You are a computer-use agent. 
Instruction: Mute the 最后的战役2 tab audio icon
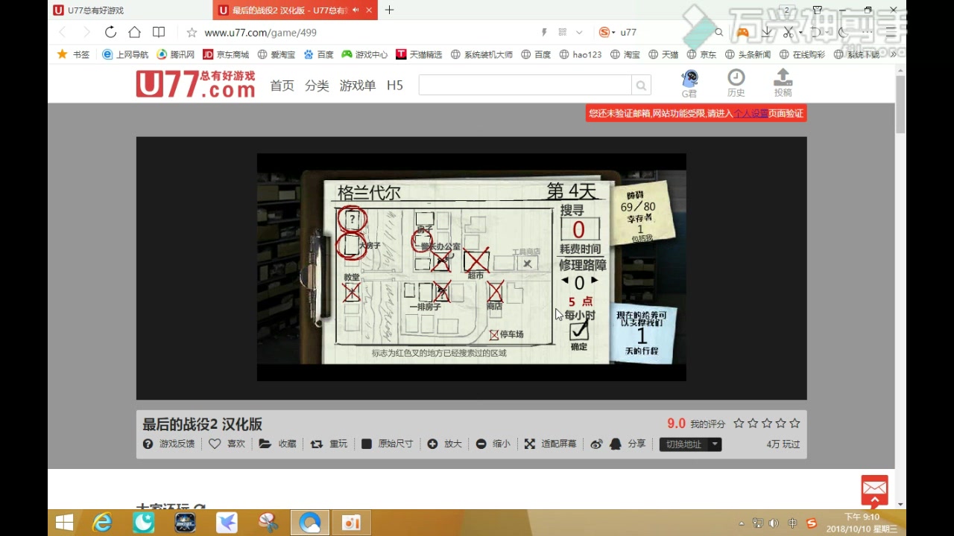(x=356, y=10)
